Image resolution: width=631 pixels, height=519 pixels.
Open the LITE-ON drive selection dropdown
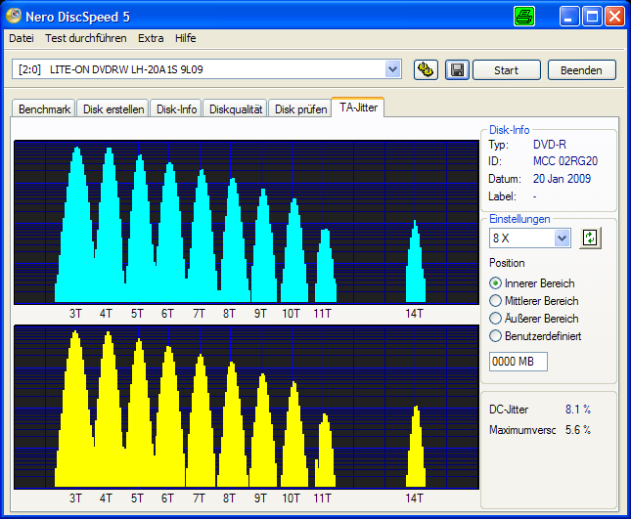pos(392,69)
